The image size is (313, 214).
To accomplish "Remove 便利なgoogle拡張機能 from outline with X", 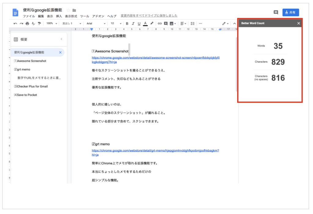I will 60,53.
